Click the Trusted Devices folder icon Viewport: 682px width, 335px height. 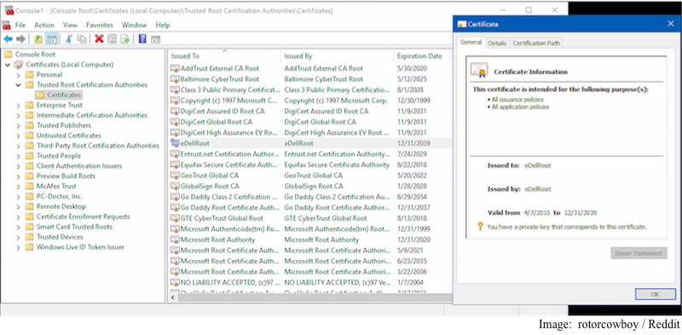(29, 237)
